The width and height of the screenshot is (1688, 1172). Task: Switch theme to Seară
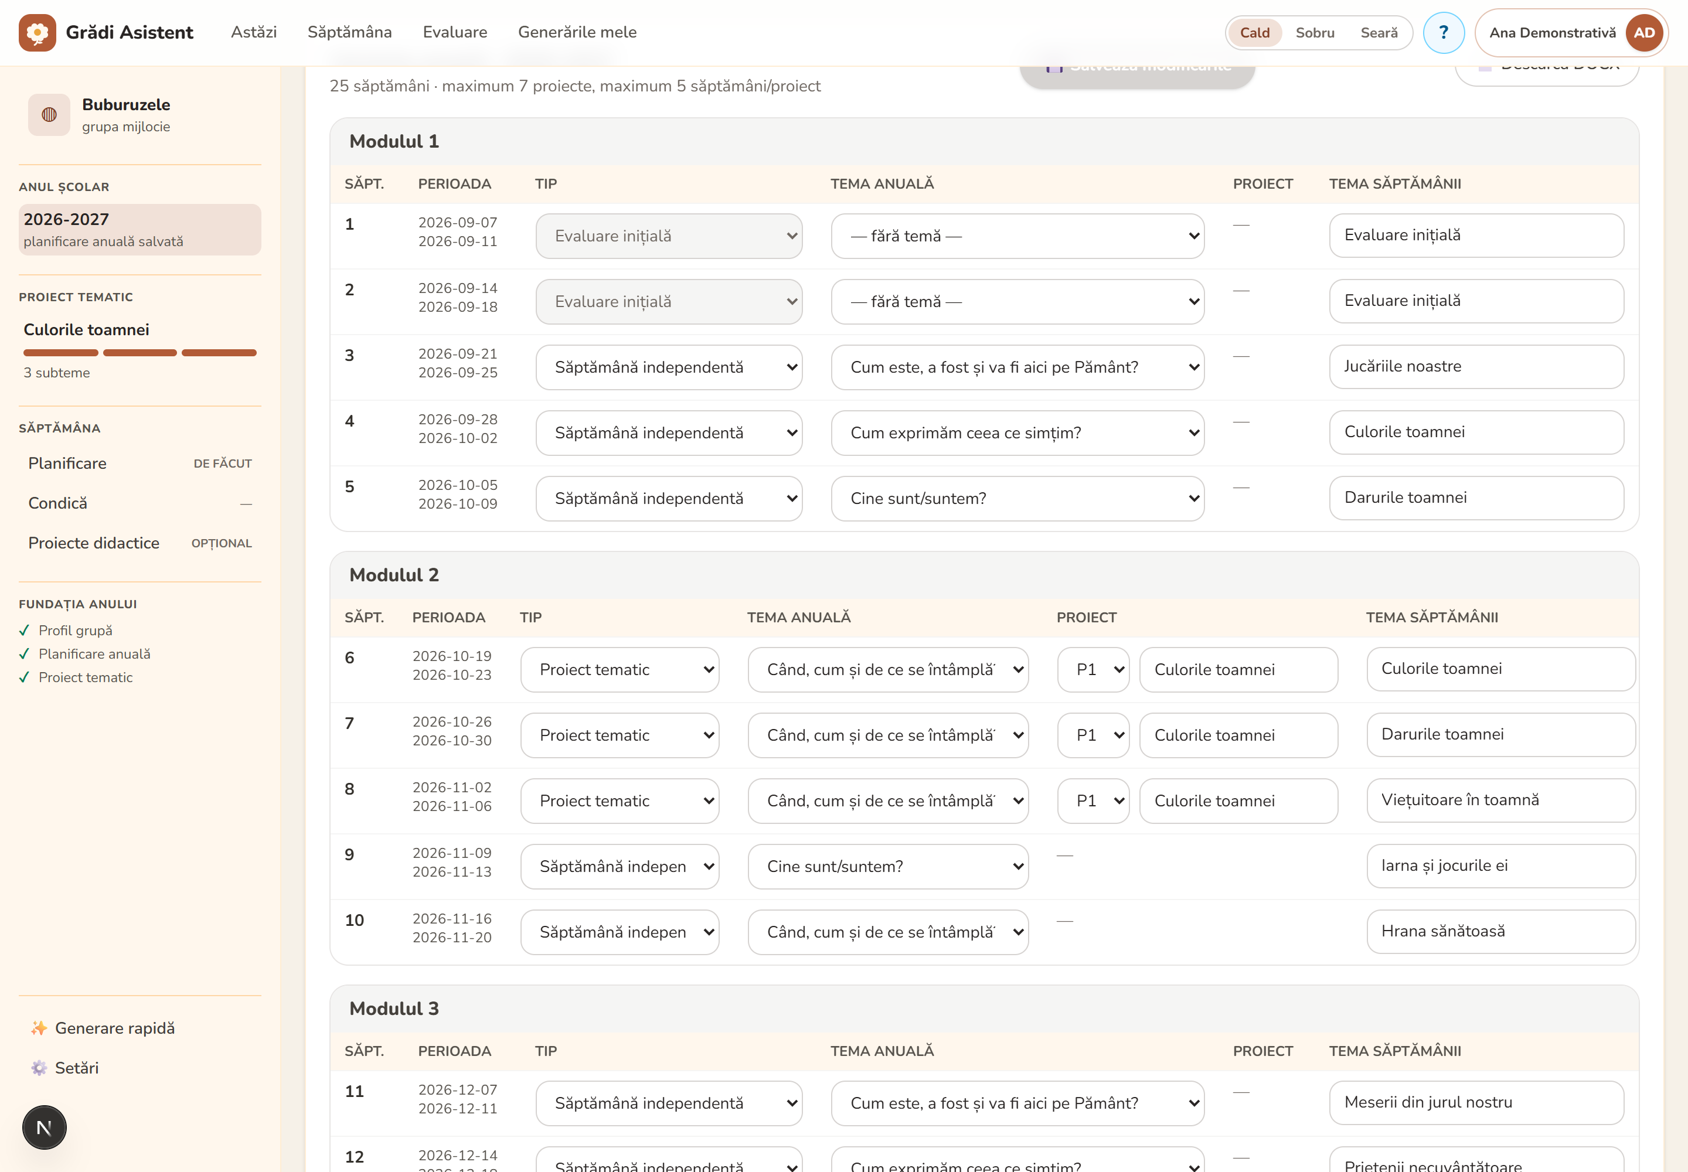[x=1379, y=32]
